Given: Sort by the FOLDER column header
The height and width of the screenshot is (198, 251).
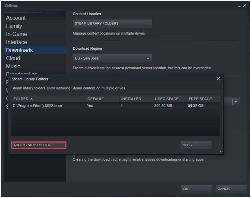Looking at the screenshot, I should tap(49, 99).
